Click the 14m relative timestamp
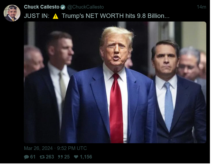212x165 pixels. (x=201, y=7)
